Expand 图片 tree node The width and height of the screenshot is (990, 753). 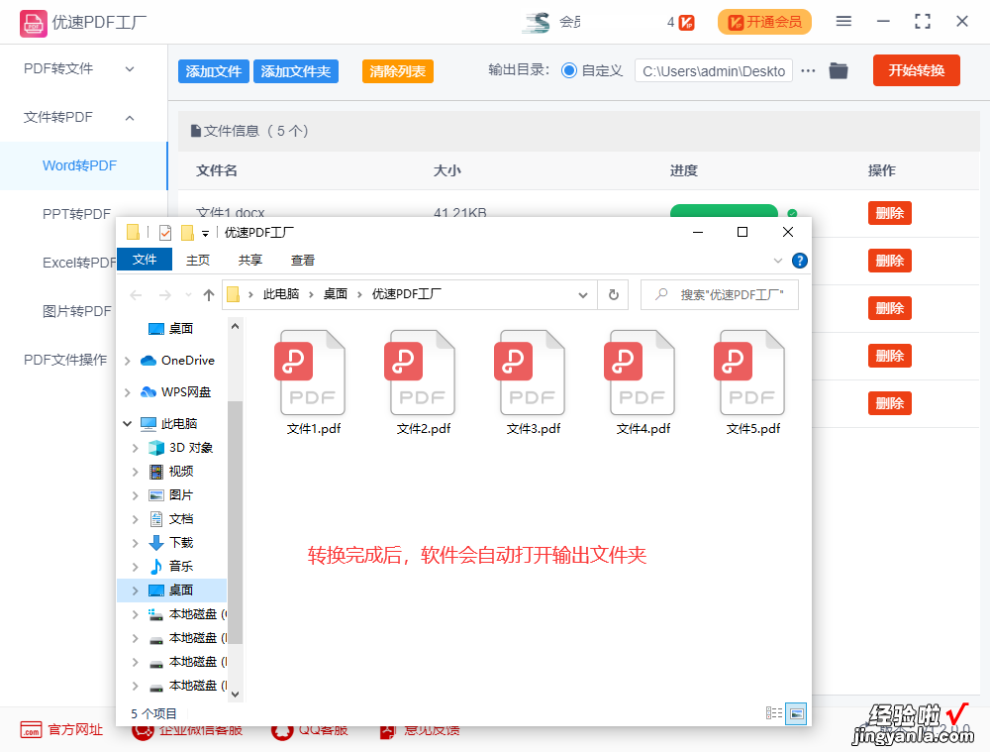click(135, 495)
